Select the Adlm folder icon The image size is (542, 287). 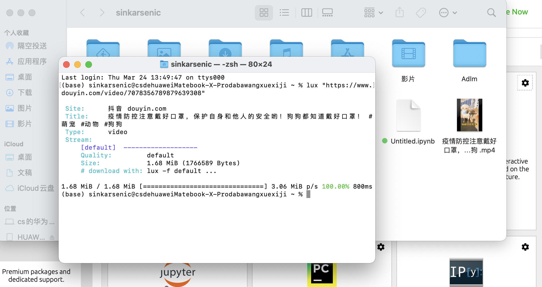(469, 53)
